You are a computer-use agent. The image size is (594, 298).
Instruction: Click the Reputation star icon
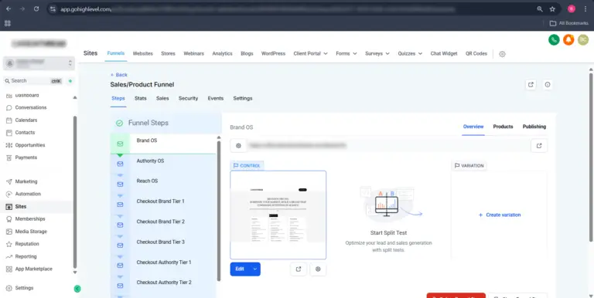pos(9,244)
